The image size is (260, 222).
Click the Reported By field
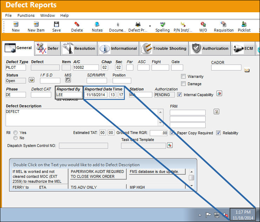69,95
